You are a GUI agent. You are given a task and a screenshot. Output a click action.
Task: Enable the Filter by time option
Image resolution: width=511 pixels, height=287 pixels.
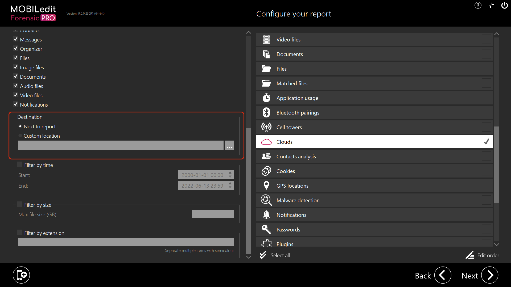pos(19,164)
